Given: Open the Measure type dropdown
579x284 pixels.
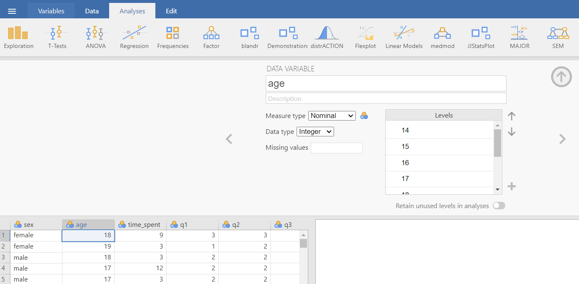Looking at the screenshot, I should click(x=332, y=116).
